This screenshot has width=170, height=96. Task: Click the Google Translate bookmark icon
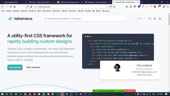93,11
